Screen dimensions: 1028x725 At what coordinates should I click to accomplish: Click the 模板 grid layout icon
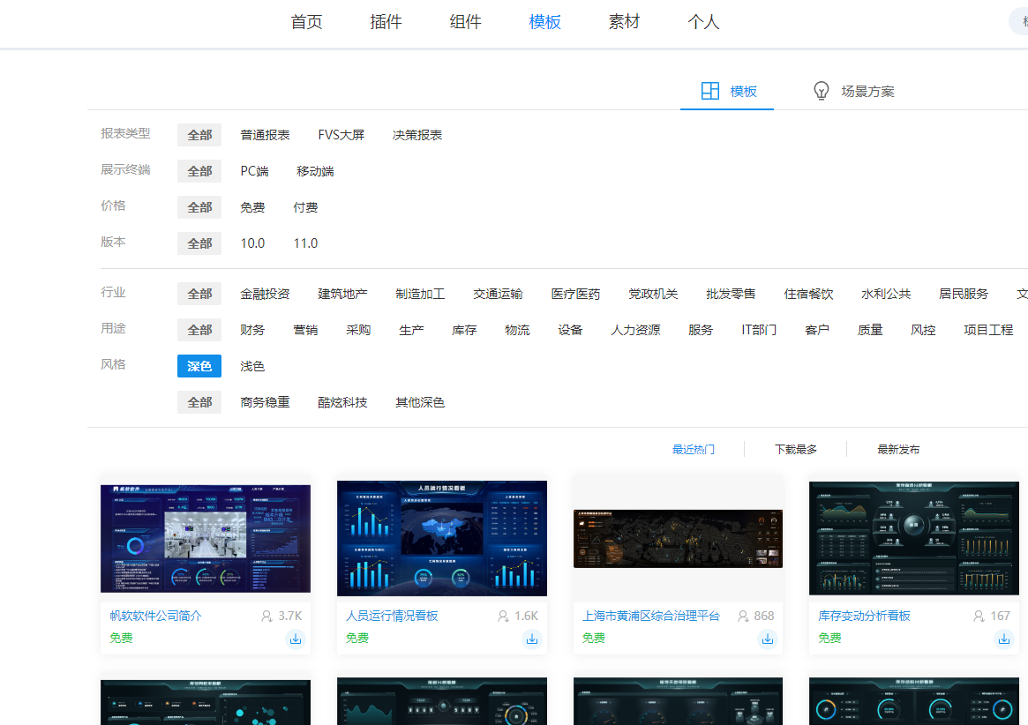pyautogui.click(x=710, y=91)
